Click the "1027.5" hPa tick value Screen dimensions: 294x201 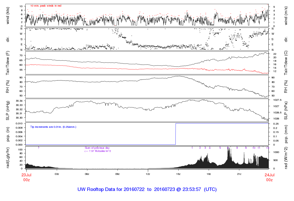coord(277,100)
